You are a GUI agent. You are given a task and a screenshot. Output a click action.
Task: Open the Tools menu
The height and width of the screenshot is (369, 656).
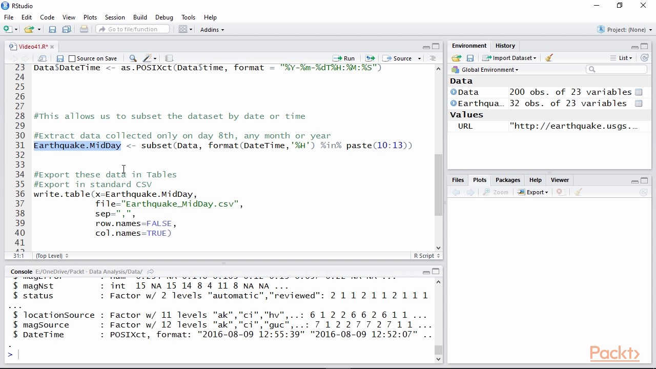pyautogui.click(x=188, y=17)
